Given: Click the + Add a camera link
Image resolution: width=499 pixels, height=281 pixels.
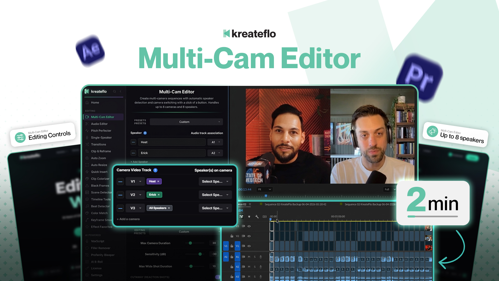Looking at the screenshot, I should click(128, 219).
